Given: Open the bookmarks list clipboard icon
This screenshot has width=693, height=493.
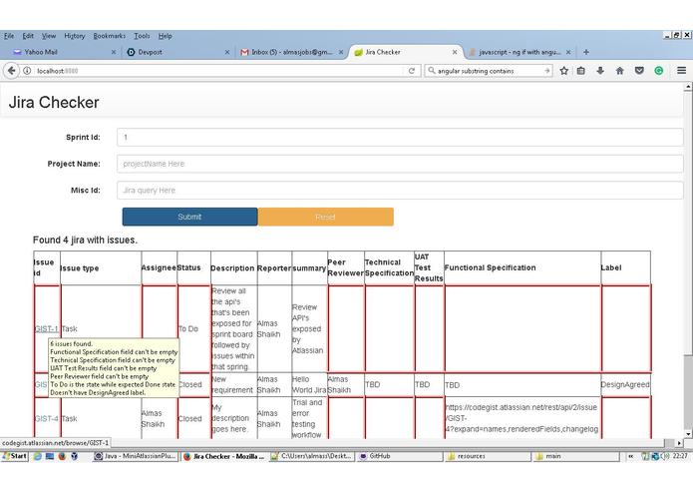Looking at the screenshot, I should click(x=580, y=71).
